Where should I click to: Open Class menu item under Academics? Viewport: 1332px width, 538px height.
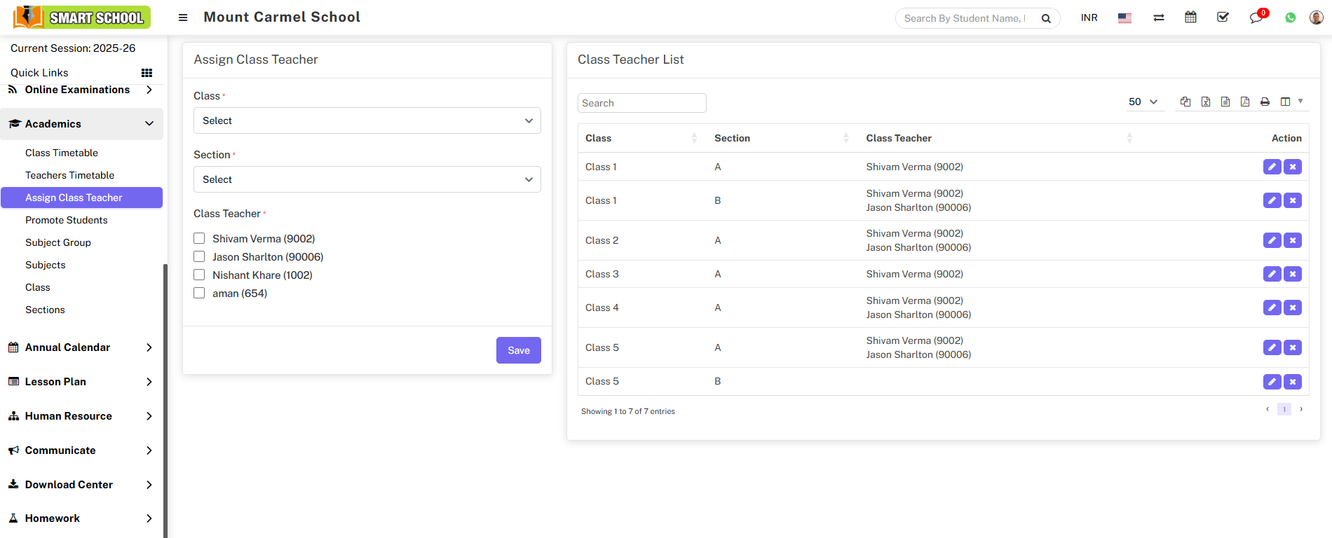click(x=38, y=287)
